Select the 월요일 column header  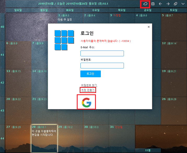tap(44, 10)
